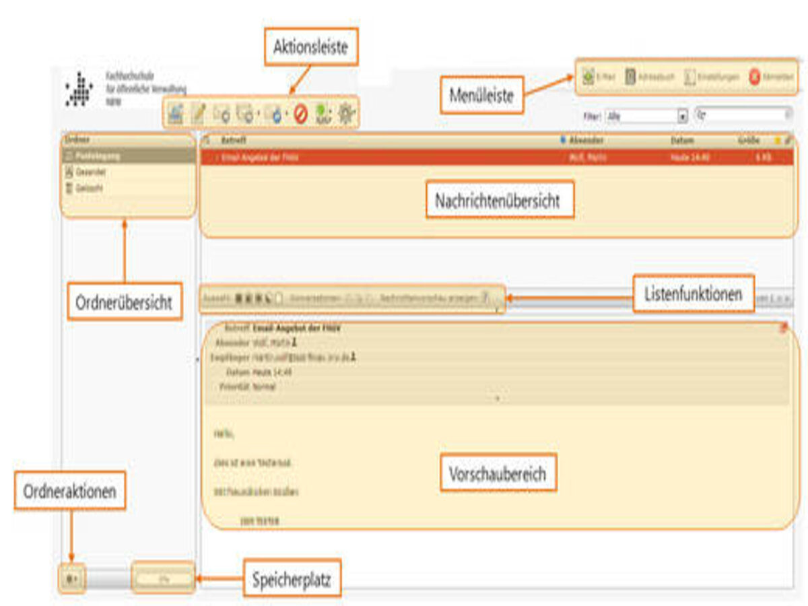Click the add-contact icon next to Absender
808x606 pixels.
(x=295, y=343)
